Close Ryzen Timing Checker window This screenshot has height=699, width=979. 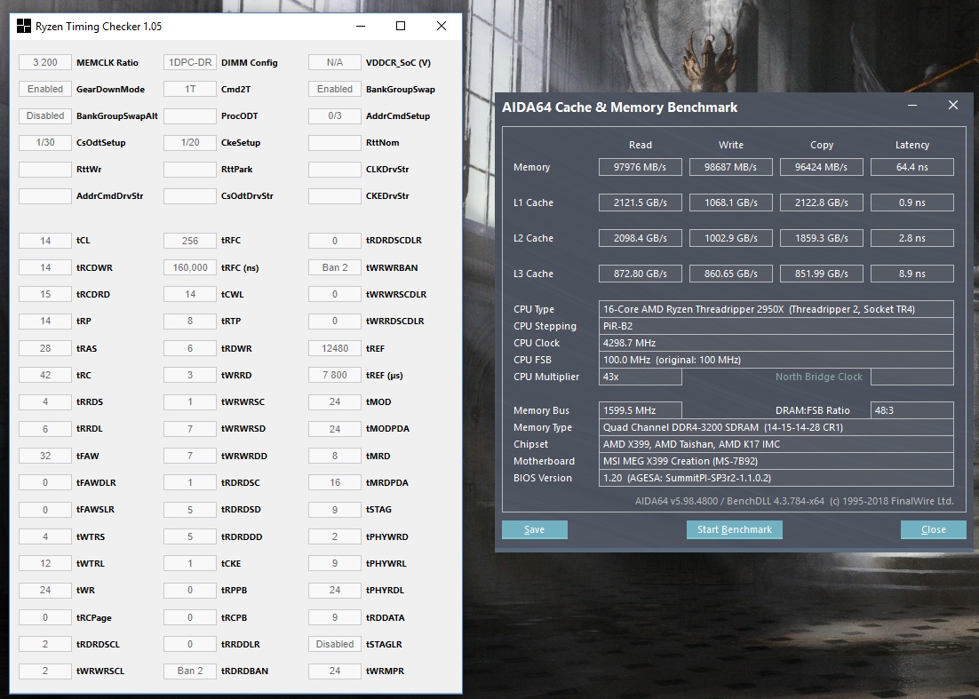(x=442, y=27)
